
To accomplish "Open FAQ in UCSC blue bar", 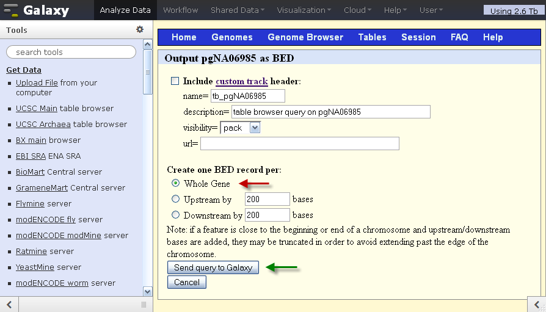I will (459, 37).
